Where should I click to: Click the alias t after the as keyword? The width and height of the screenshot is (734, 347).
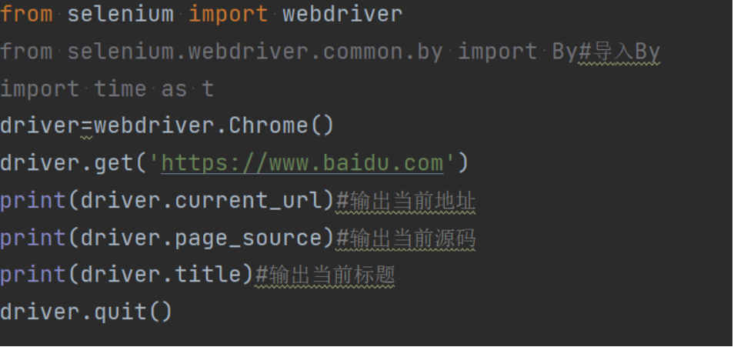(x=207, y=88)
